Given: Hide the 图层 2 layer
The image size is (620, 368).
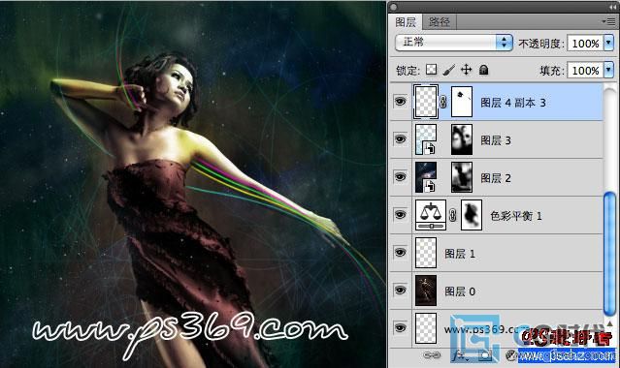Looking at the screenshot, I should point(400,177).
